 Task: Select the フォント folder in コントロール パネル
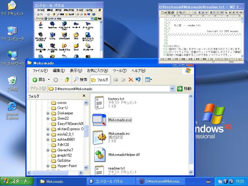76,47
